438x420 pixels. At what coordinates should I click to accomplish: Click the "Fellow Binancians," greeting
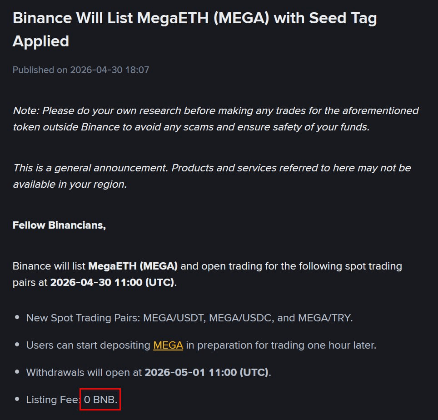pos(59,225)
